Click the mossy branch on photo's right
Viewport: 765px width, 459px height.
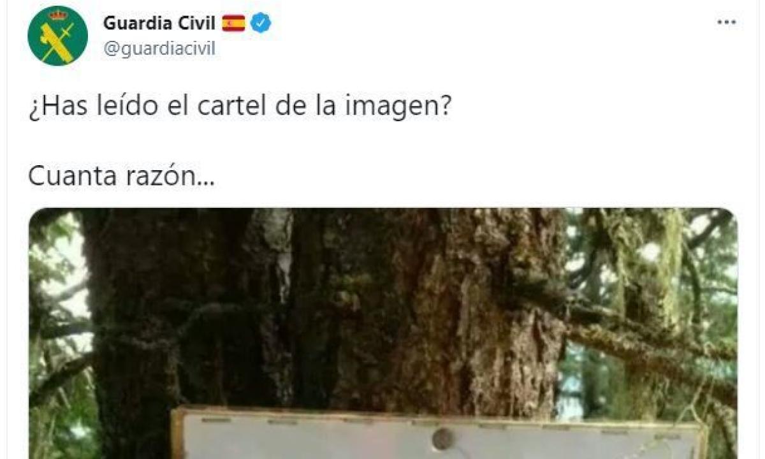pyautogui.click(x=644, y=331)
